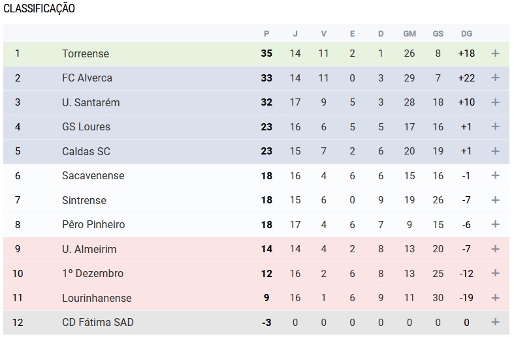514x337 pixels.
Task: Open Caldas SC plus icon
Action: coord(495,151)
